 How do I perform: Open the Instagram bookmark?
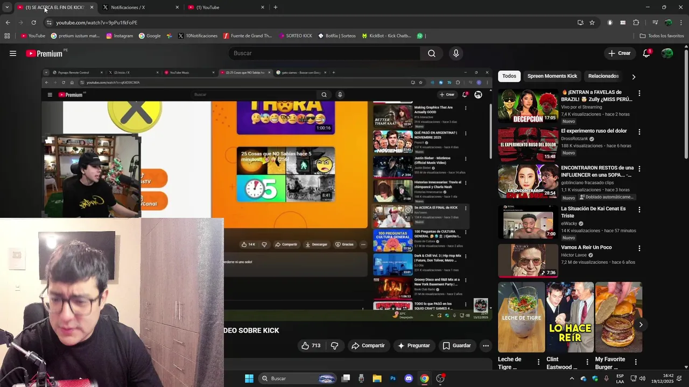click(119, 36)
